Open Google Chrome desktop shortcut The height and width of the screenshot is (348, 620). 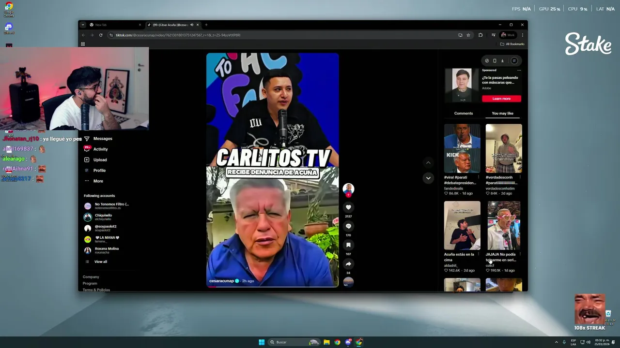click(9, 9)
